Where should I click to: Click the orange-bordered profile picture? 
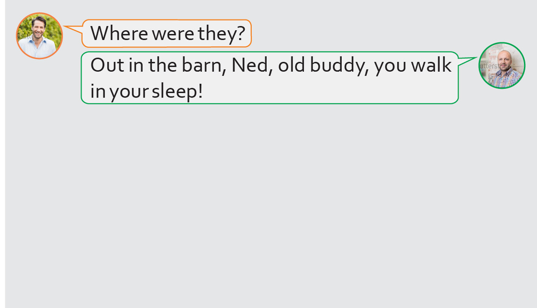(x=40, y=36)
